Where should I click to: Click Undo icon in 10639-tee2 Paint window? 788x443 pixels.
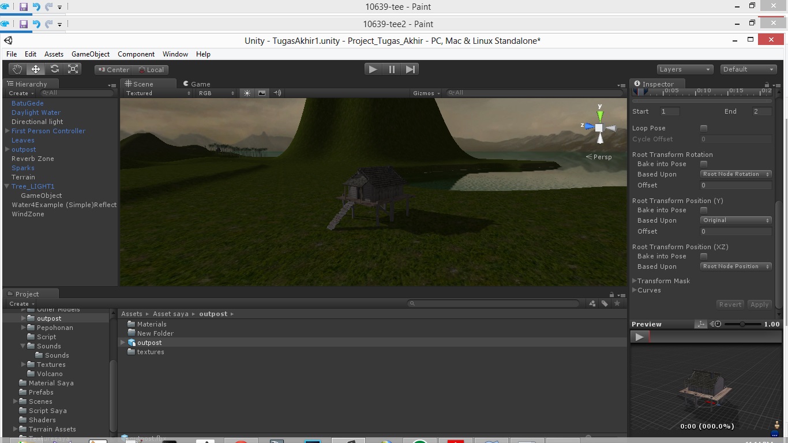click(x=36, y=24)
